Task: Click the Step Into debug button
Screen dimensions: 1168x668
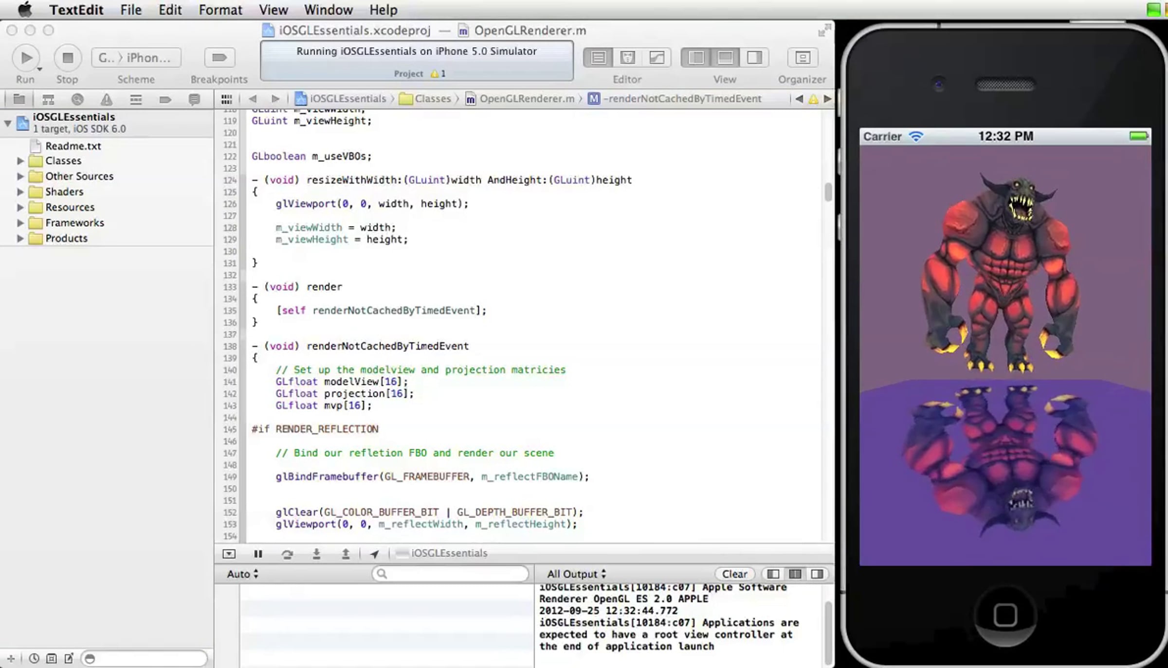Action: tap(316, 554)
